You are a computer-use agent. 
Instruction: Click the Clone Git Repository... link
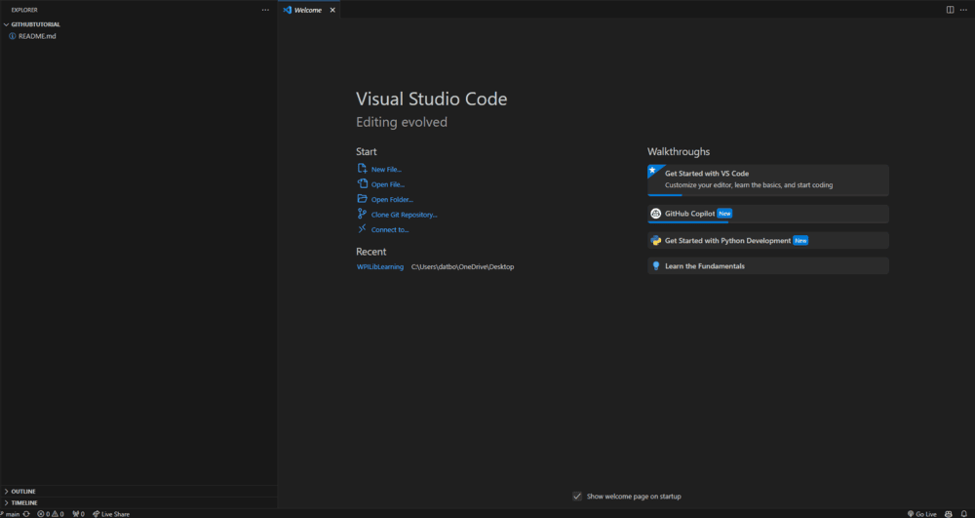[x=405, y=215]
